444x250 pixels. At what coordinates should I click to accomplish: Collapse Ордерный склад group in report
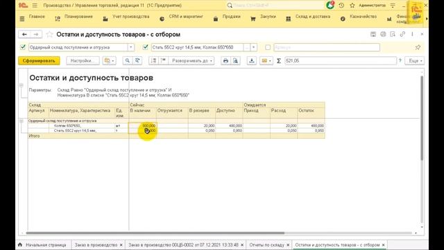[x=22, y=121]
